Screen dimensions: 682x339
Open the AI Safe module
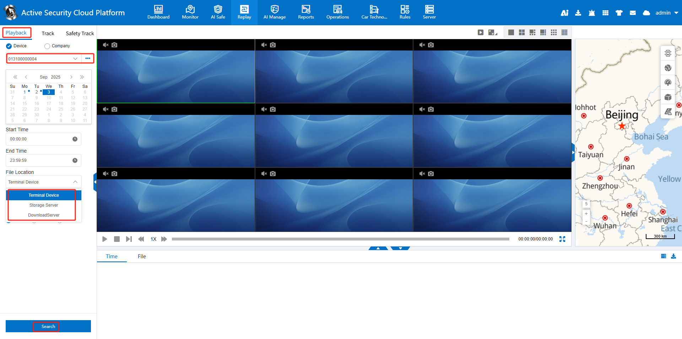(x=218, y=12)
